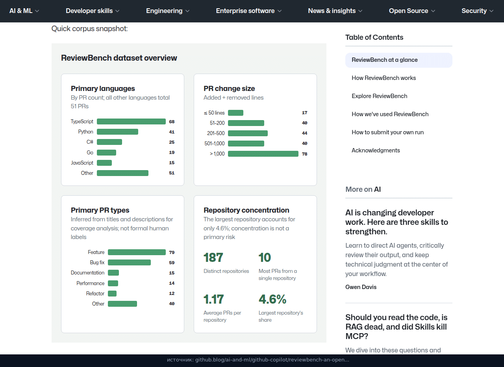Screen dimensions: 504x367
Task: Click the 201-500 lines bar
Action: (x=248, y=133)
